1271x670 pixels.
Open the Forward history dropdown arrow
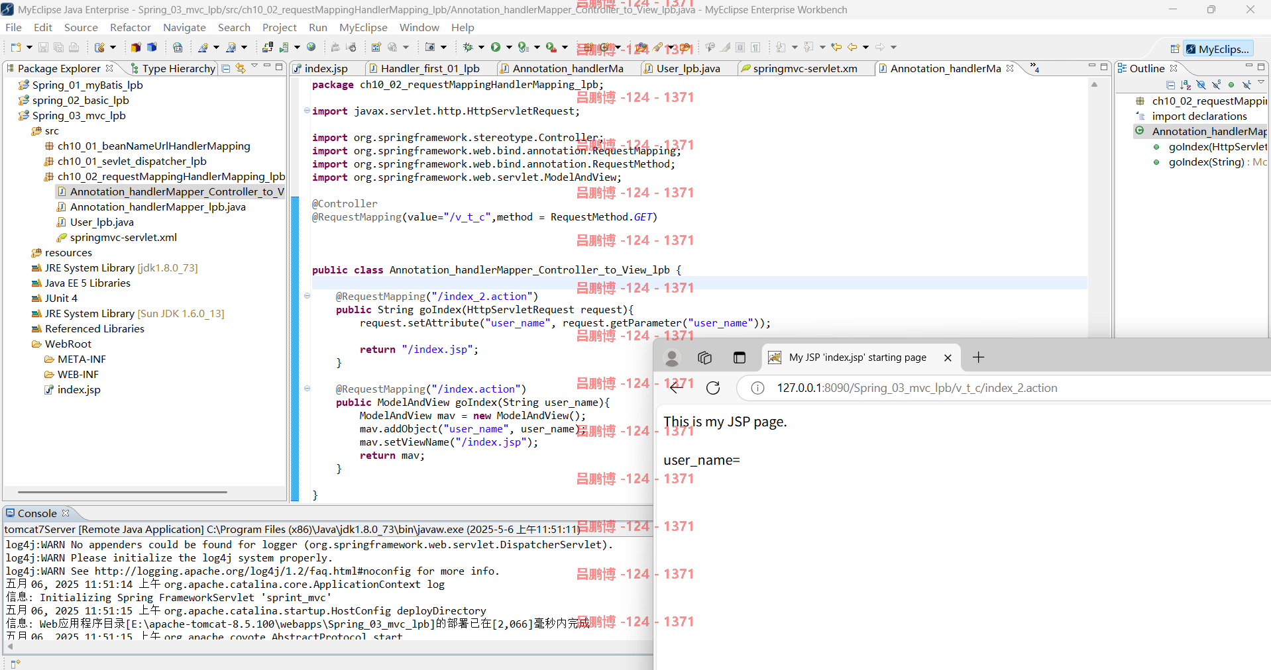click(893, 47)
